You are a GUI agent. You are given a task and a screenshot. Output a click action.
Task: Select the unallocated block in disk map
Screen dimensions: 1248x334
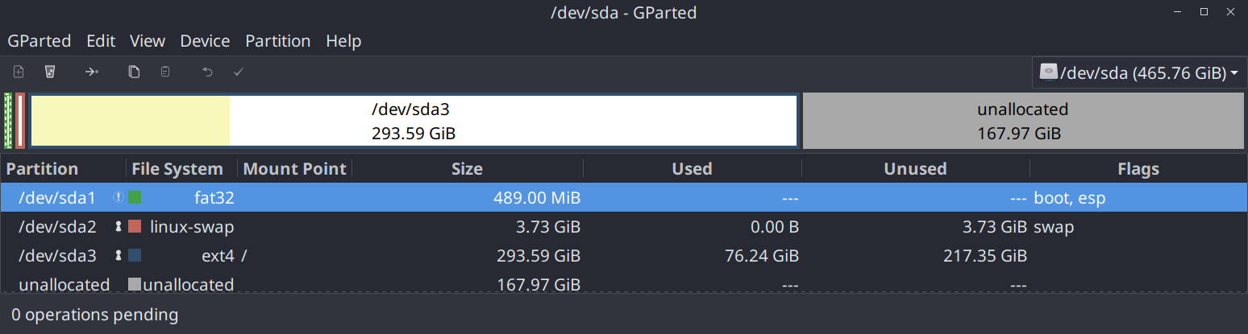coord(1022,121)
